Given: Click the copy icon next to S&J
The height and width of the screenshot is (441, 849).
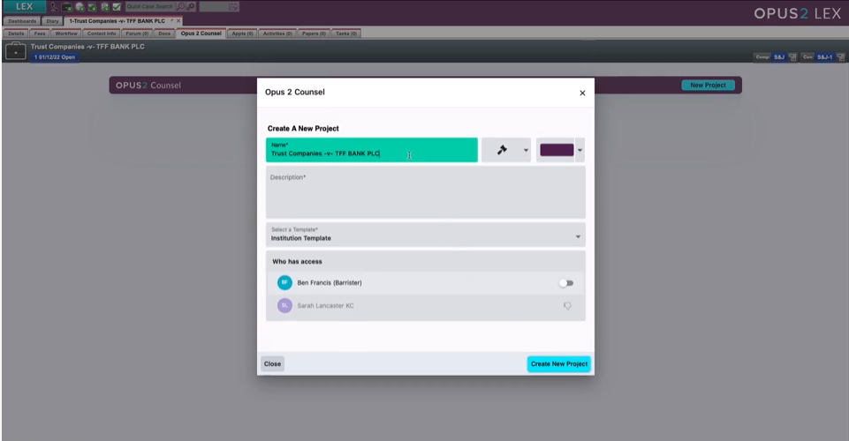Looking at the screenshot, I should click(792, 56).
